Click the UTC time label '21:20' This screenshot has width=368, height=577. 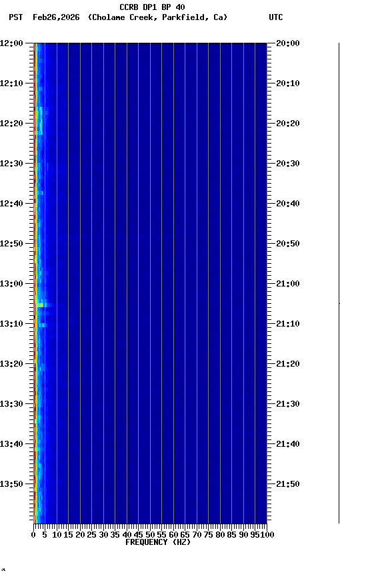[x=288, y=364]
